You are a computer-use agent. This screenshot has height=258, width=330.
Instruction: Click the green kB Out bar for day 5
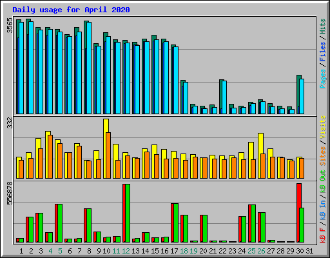[60, 223]
